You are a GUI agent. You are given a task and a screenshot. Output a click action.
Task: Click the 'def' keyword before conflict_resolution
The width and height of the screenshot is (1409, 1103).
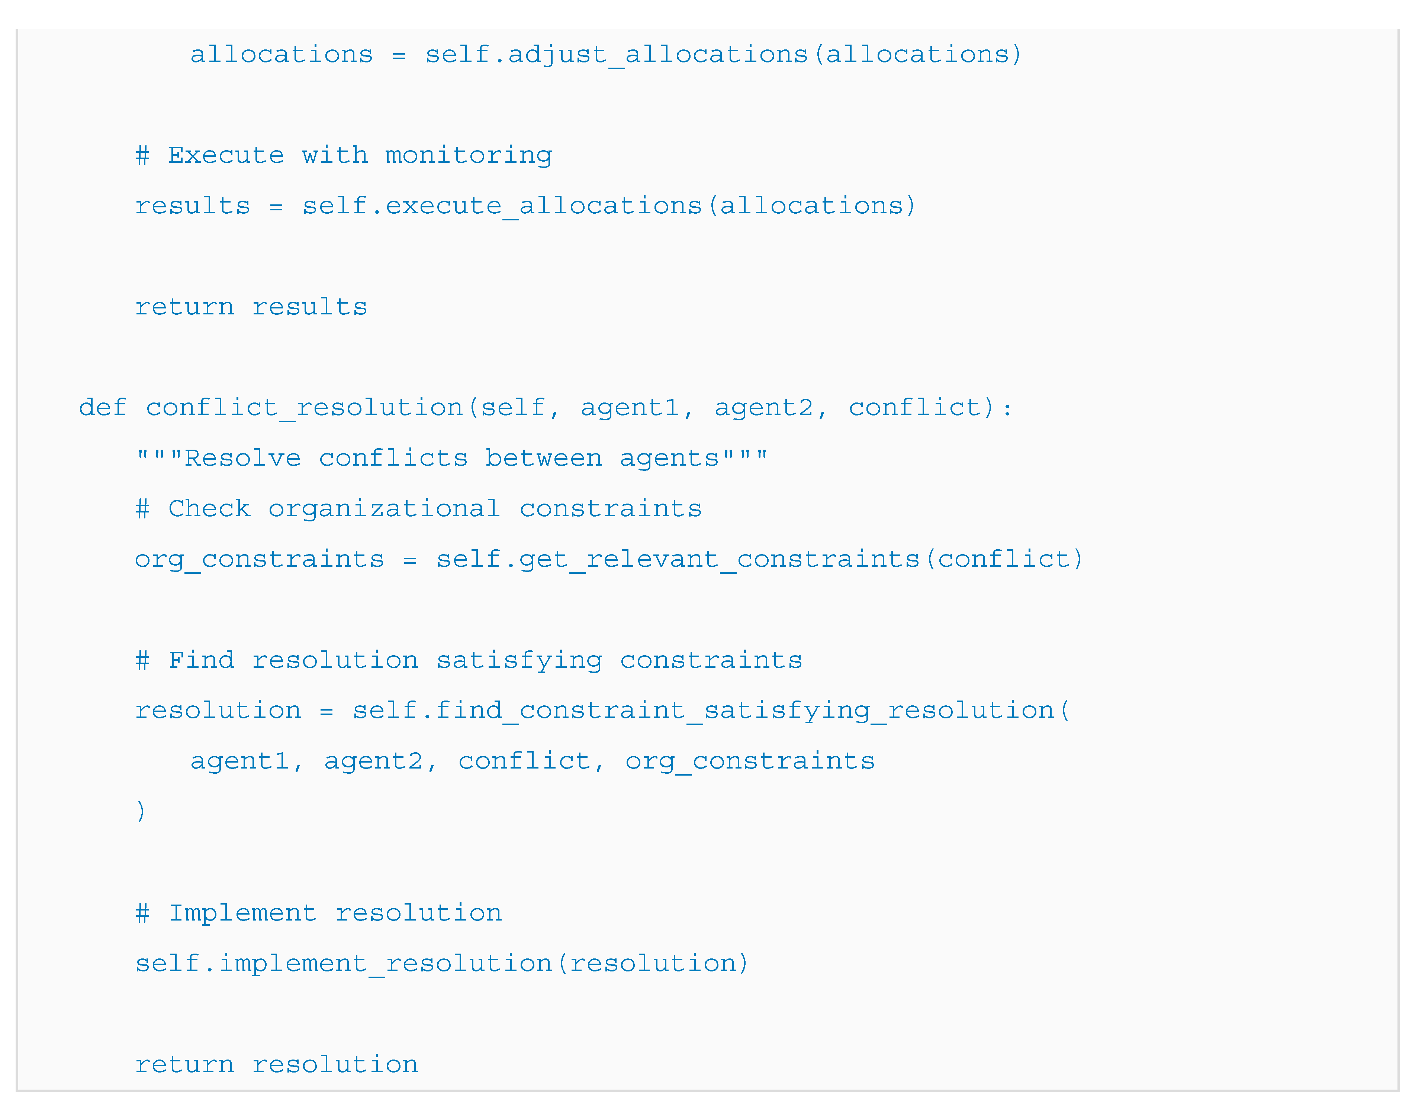tap(102, 407)
